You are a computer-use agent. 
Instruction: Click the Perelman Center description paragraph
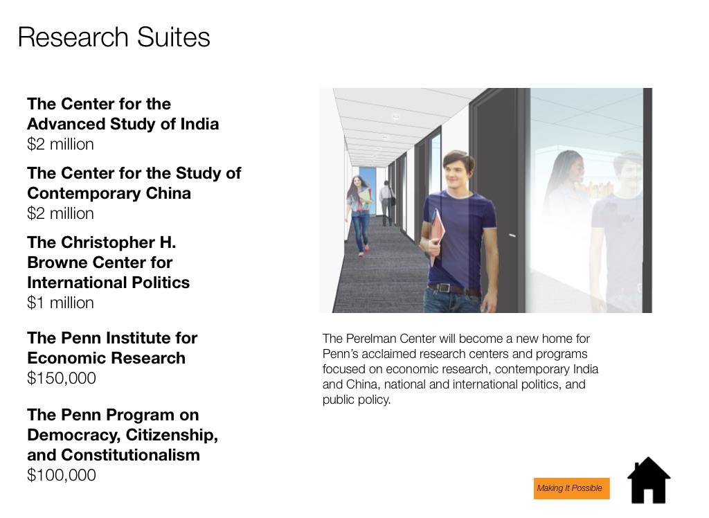tap(460, 369)
